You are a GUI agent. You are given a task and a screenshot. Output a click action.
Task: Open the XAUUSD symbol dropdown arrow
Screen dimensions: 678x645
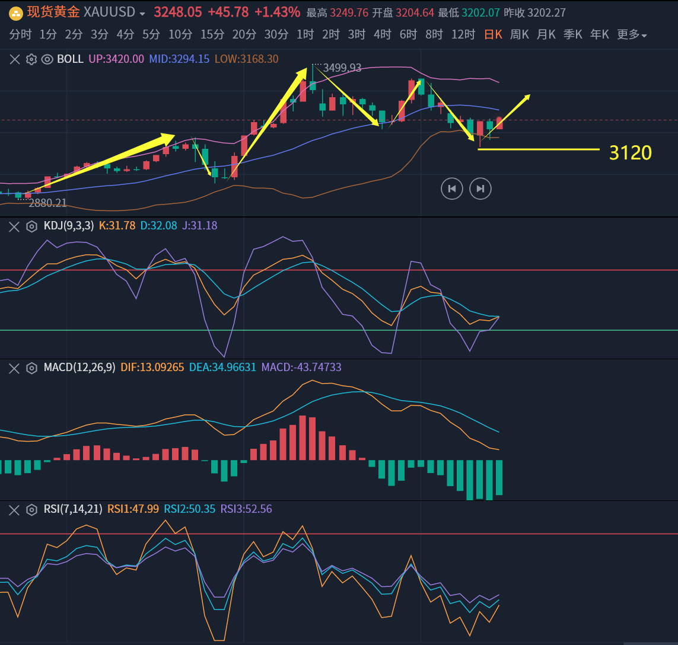pyautogui.click(x=142, y=14)
